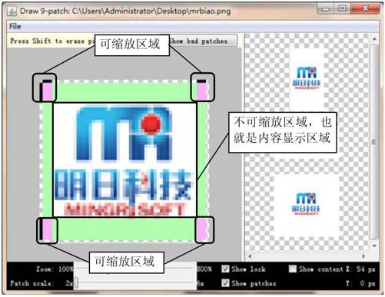This screenshot has width=385, height=297.
Task: Click the top-right pink stretchable patch corner
Action: pos(201,91)
